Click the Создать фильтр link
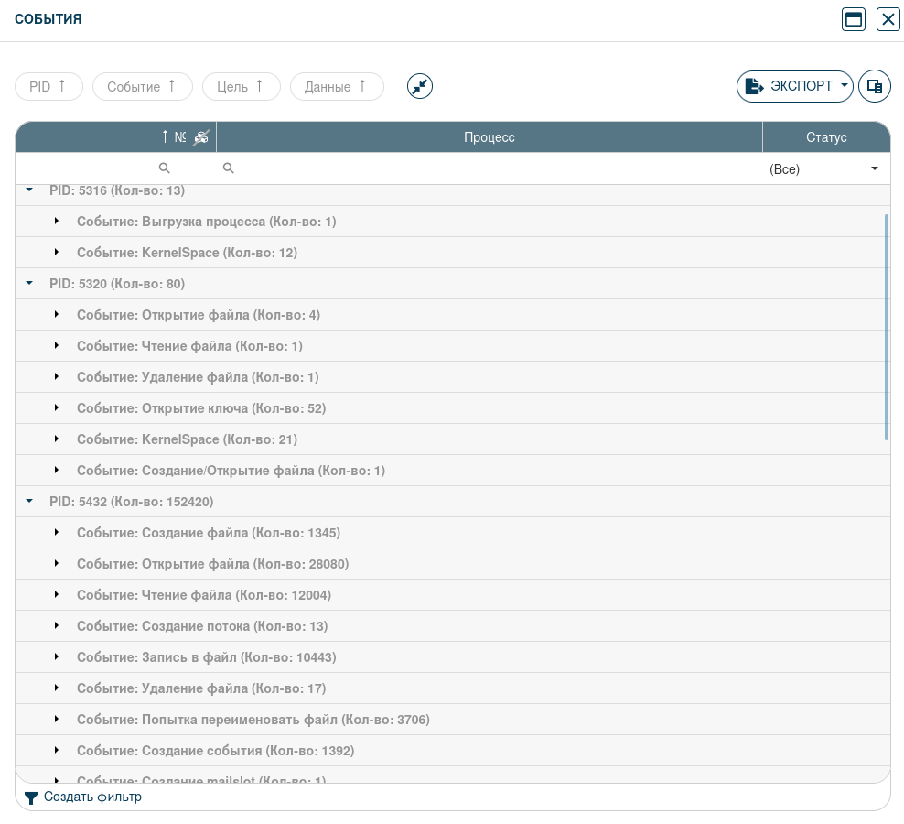Screen dimensions: 904x824 coord(92,797)
